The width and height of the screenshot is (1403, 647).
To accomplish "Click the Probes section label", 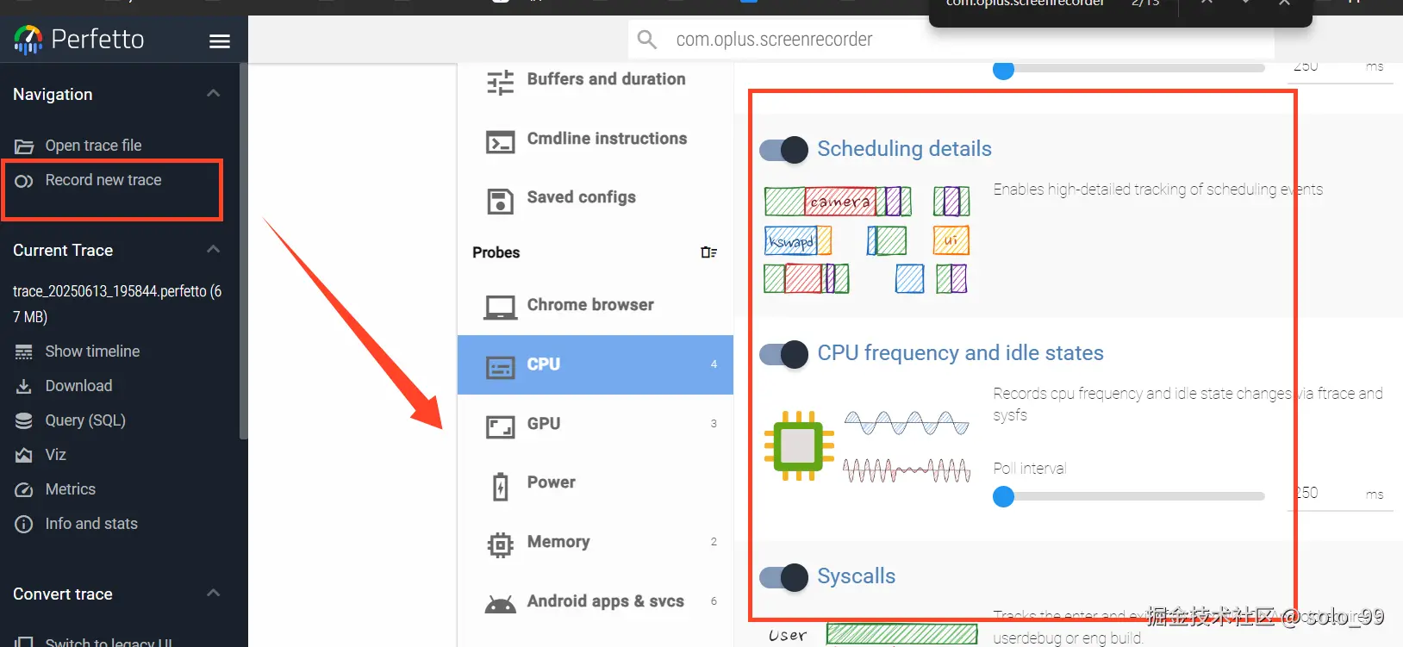I will pos(496,252).
